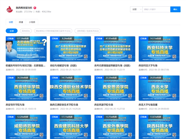Select the 西安新知小学教育集团第五届学术论坛 tag
Screen dimensions: 186x139
[x=53, y=31]
